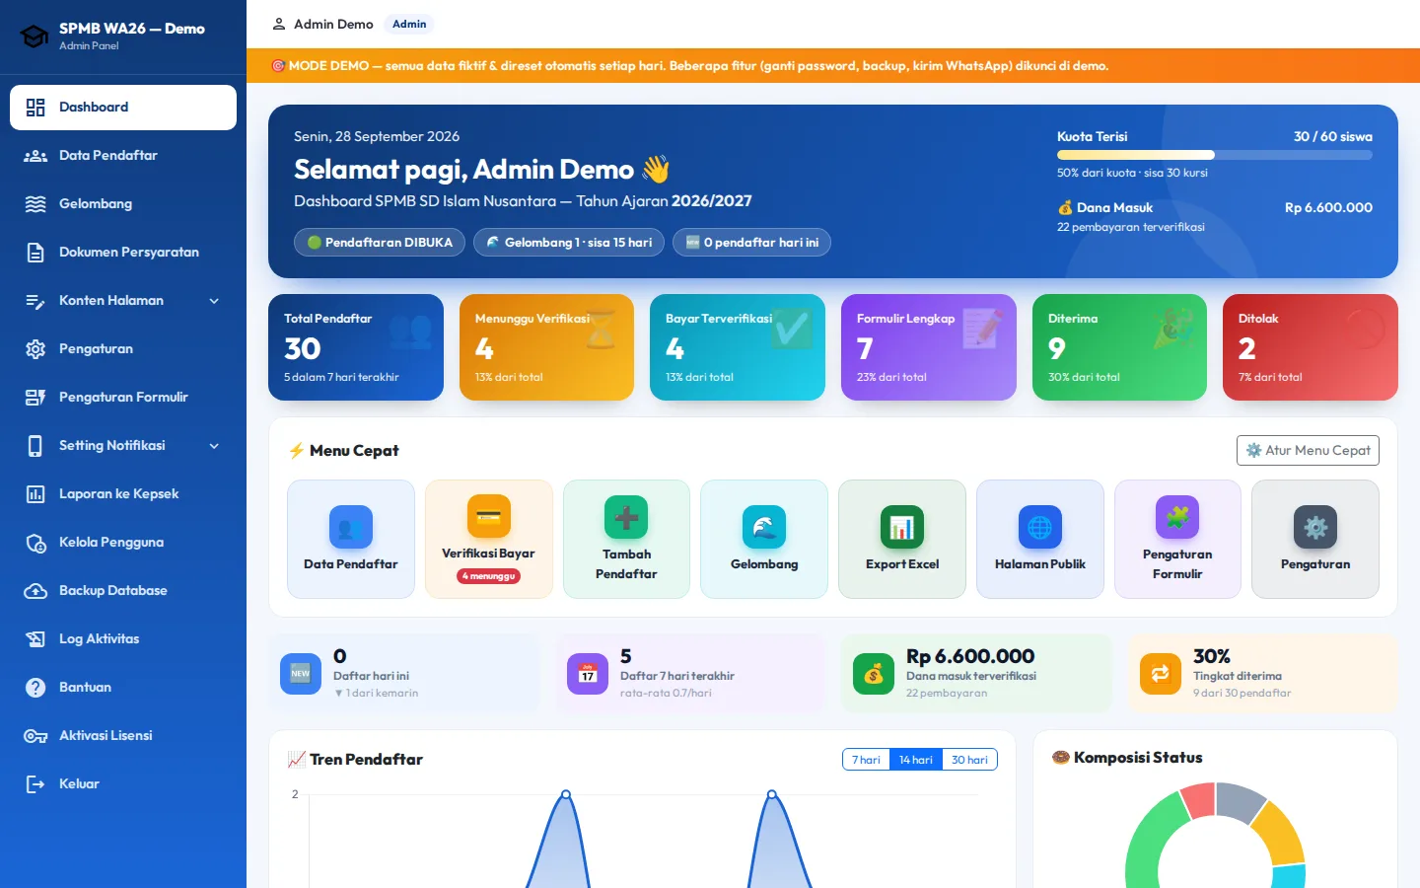Open the Data Pendaftar quick menu card
This screenshot has height=888, width=1420.
tap(351, 539)
